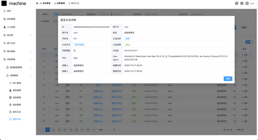The height and width of the screenshot is (140, 258).
Task: Click the fullscreen icon in top header
Action: point(242,3)
